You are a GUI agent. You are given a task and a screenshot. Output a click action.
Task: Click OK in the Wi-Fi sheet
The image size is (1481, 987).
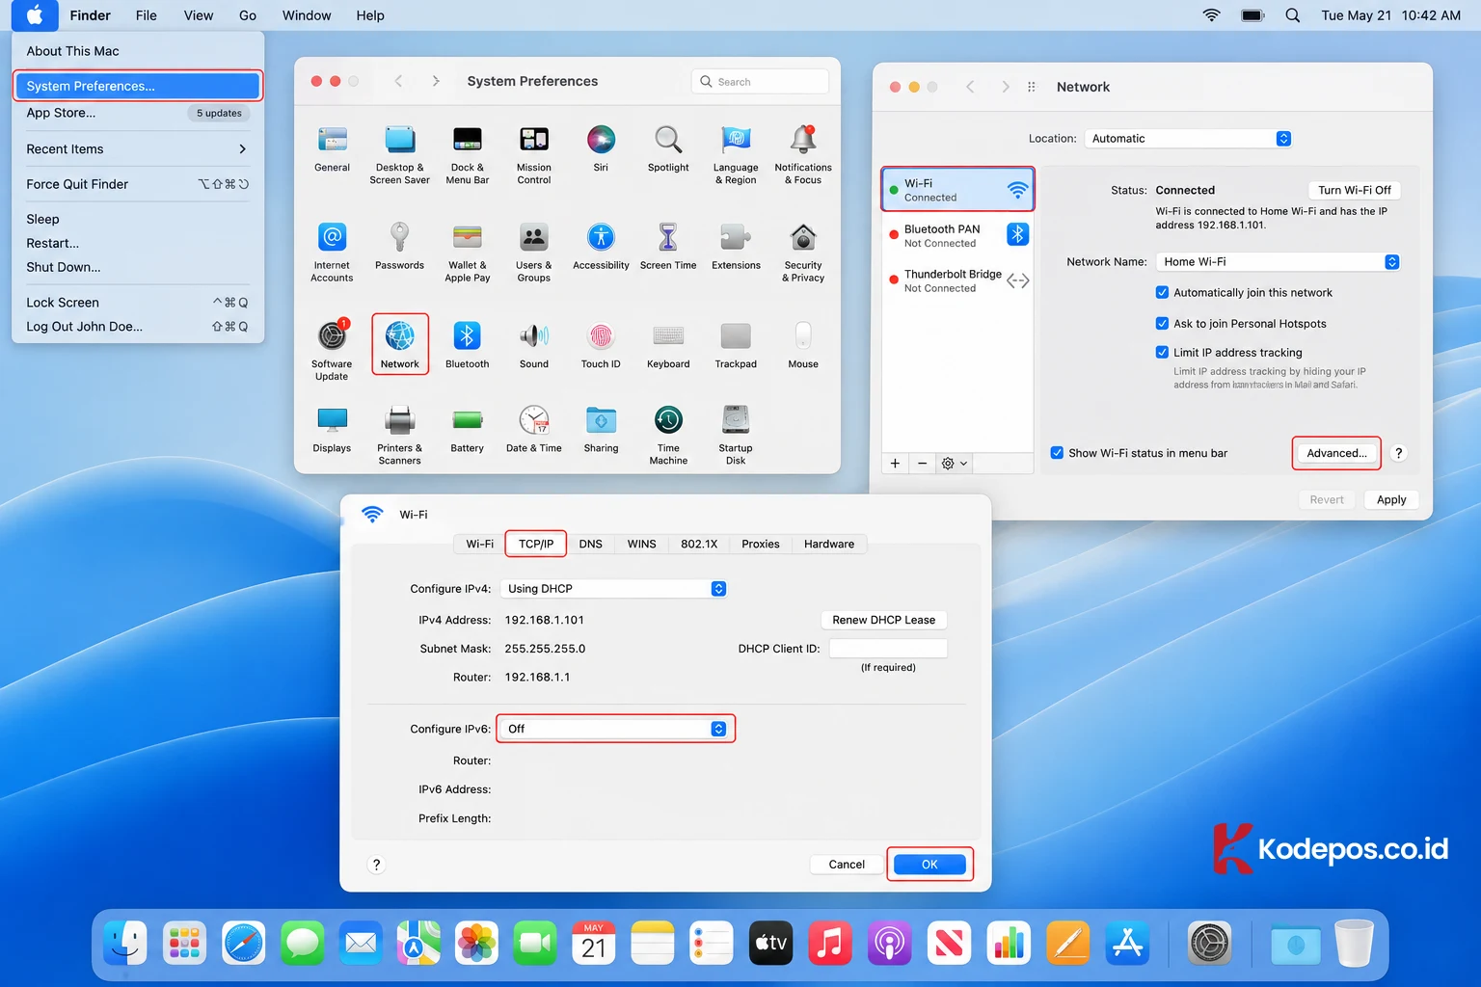[929, 865]
